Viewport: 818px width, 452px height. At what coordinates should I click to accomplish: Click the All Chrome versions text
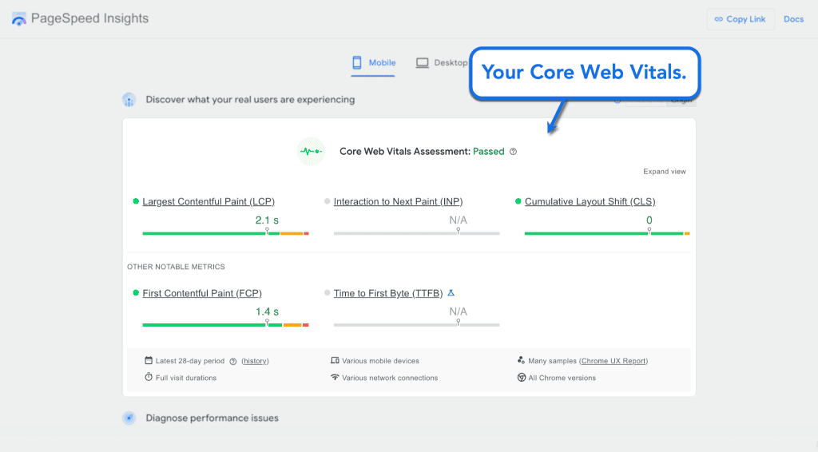click(x=562, y=378)
